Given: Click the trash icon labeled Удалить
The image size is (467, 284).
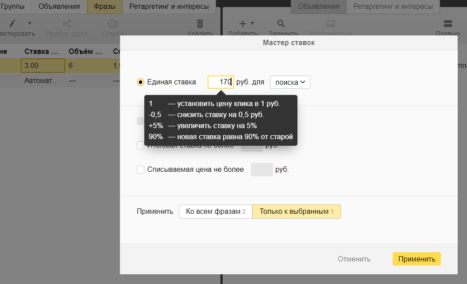Looking at the screenshot, I should [200, 24].
